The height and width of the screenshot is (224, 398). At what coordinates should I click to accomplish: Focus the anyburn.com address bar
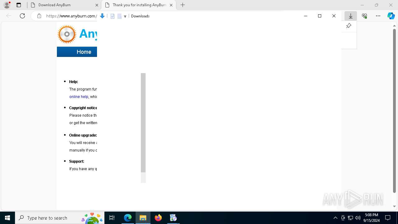click(71, 16)
